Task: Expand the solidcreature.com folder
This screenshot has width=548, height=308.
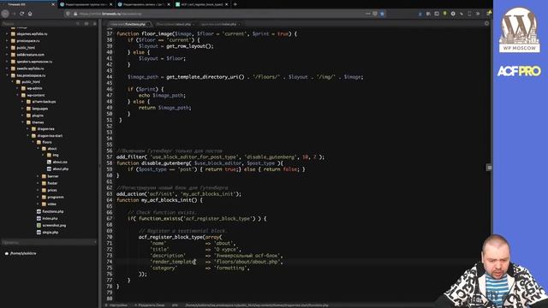Action: 7,55
